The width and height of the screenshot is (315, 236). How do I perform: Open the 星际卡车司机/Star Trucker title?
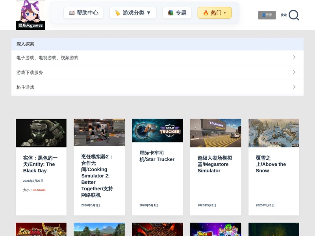157,156
